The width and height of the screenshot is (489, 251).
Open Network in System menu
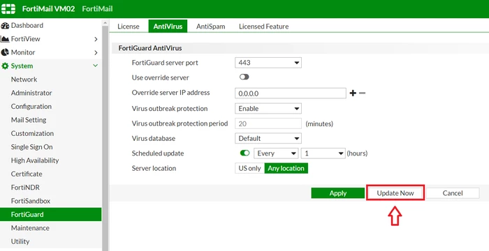24,79
